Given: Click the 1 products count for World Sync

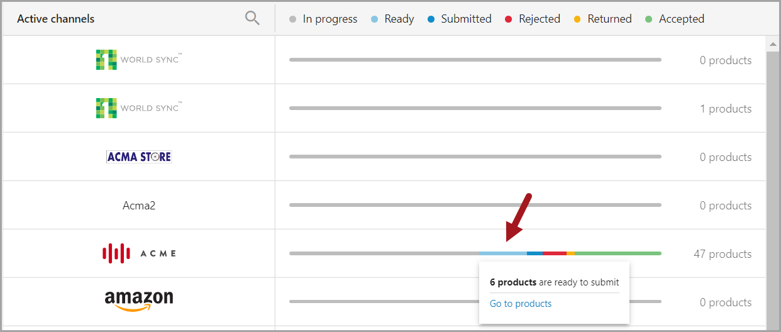Looking at the screenshot, I should (x=726, y=109).
